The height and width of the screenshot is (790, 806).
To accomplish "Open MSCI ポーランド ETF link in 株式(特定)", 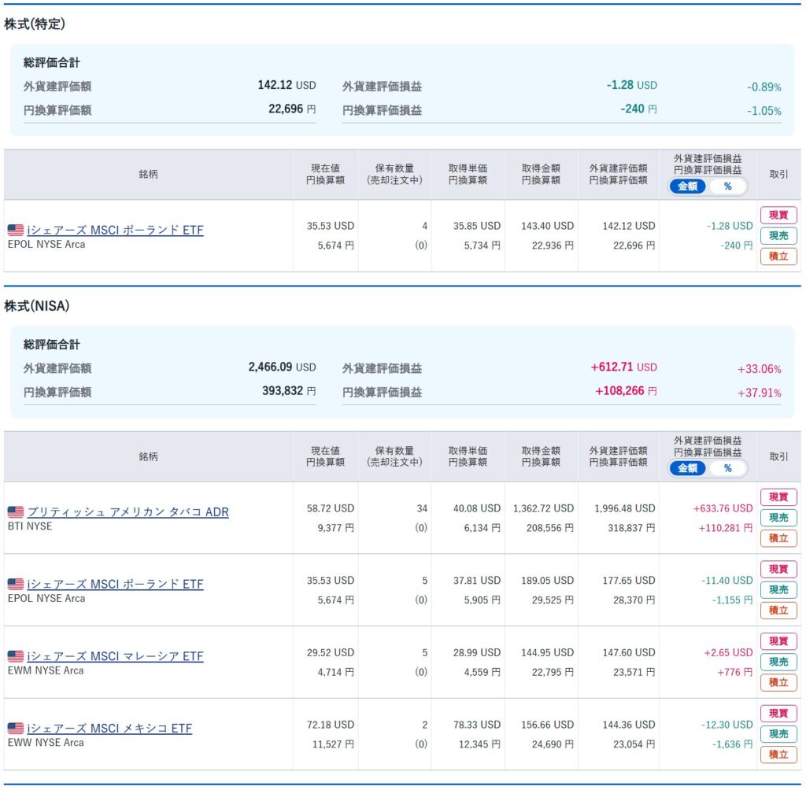I will (x=115, y=231).
